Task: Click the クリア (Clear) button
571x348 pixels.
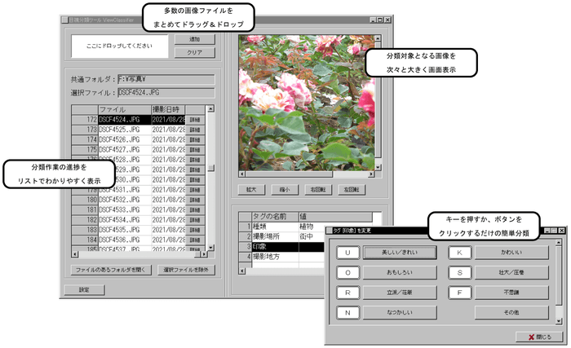Action: (x=195, y=52)
